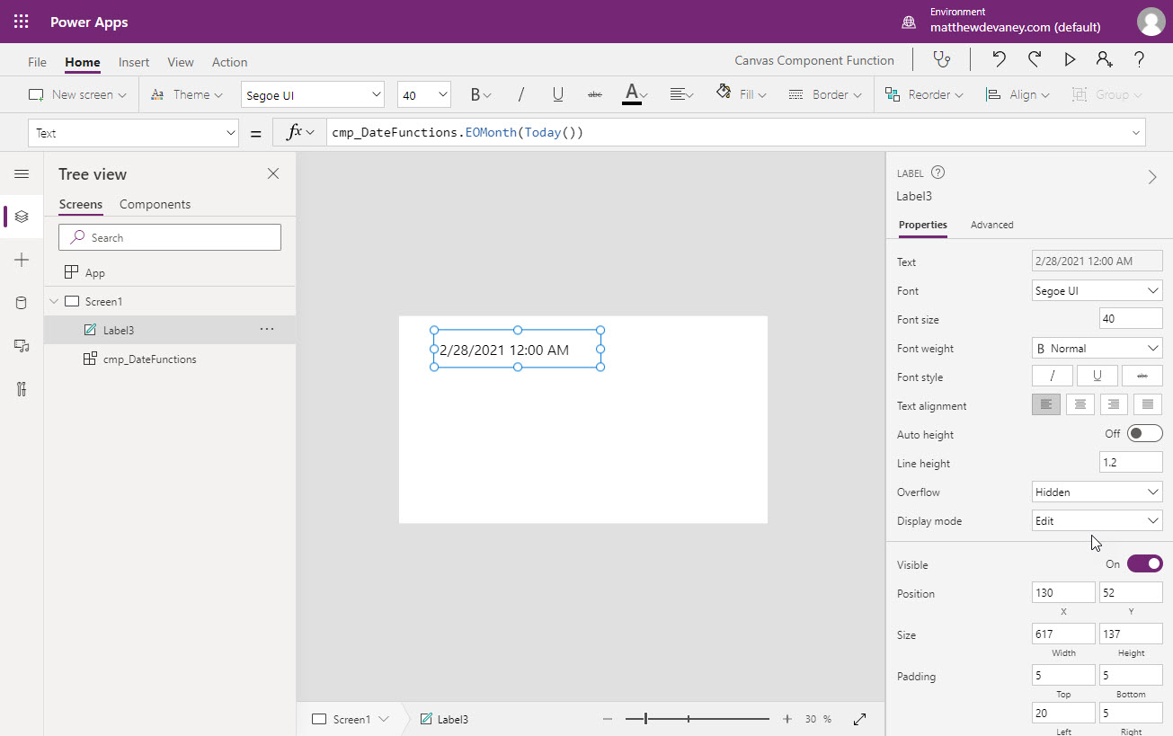Collapse Screen1 in the Tree view
Viewport: 1173px width, 736px height.
(53, 301)
